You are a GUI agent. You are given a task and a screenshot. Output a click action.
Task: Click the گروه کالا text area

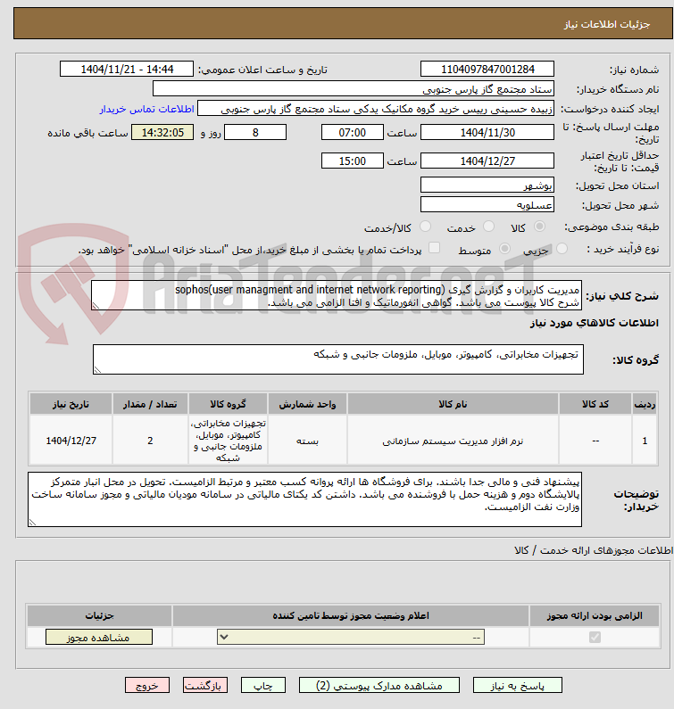[338, 359]
